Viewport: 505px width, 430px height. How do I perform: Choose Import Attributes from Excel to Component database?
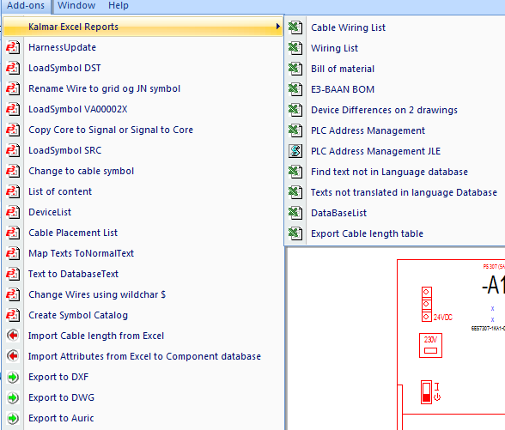click(143, 357)
